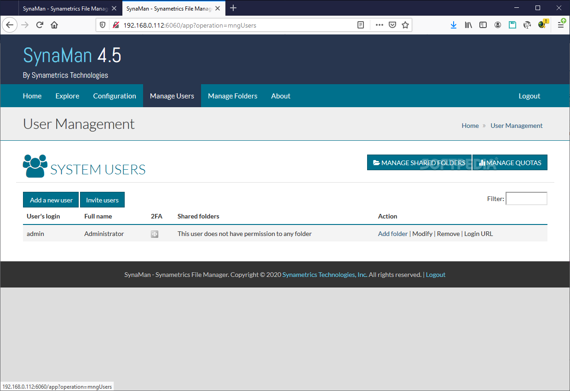
Task: Open Explore in the navigation bar
Action: point(67,96)
